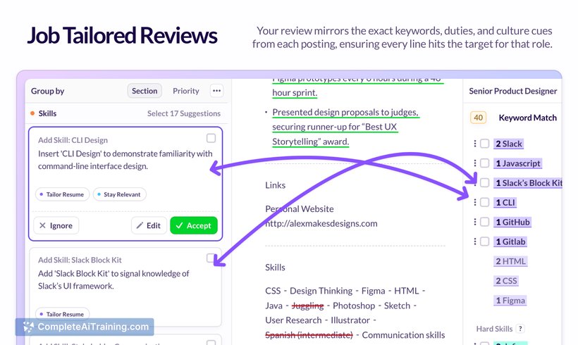
Task: Open the alexmakesdesigns.com personal website link
Action: click(321, 223)
